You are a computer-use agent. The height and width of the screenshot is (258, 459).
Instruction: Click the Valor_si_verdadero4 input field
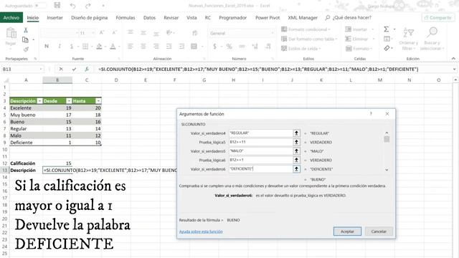click(261, 133)
